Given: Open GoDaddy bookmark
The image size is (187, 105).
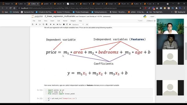Looking at the screenshot, I should click(x=14, y=12).
